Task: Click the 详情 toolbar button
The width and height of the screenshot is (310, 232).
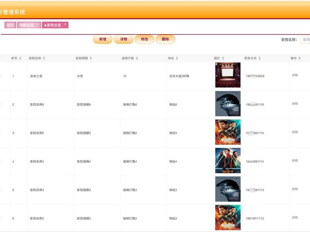Action: 124,39
